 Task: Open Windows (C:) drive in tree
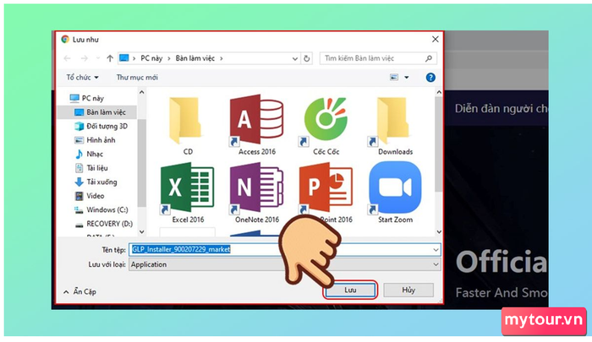pyautogui.click(x=101, y=209)
